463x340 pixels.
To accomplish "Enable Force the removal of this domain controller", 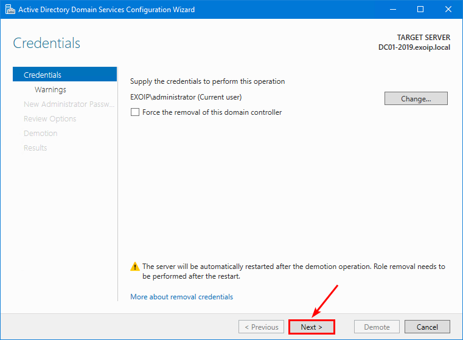I will 135,112.
